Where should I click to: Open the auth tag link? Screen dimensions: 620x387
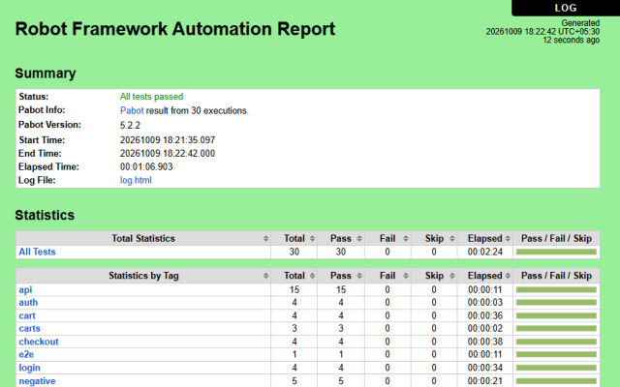tap(28, 303)
